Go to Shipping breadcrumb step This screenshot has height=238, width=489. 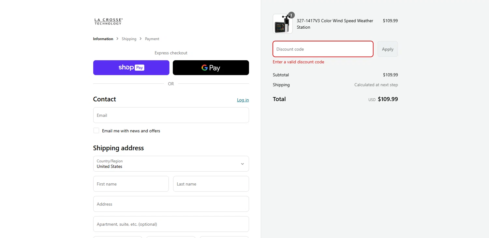pyautogui.click(x=129, y=39)
